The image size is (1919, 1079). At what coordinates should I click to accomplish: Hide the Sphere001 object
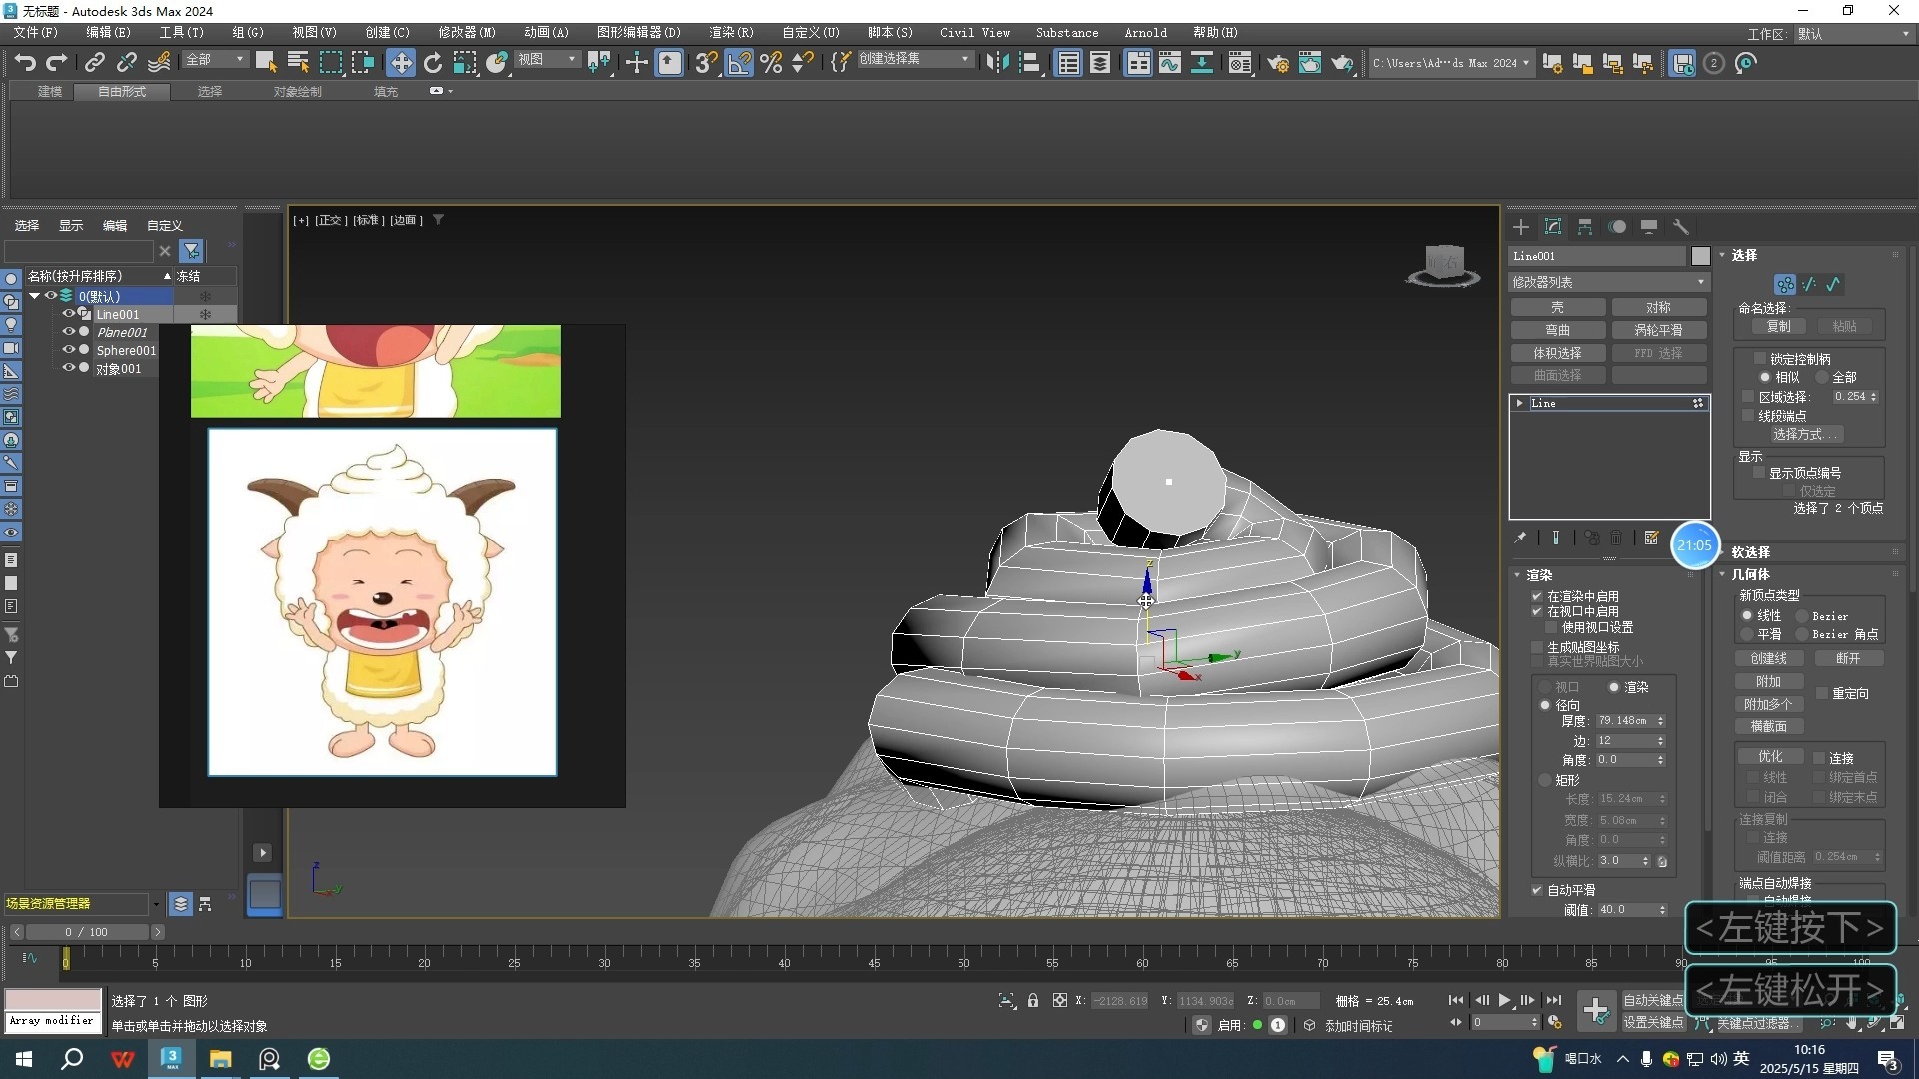click(69, 350)
